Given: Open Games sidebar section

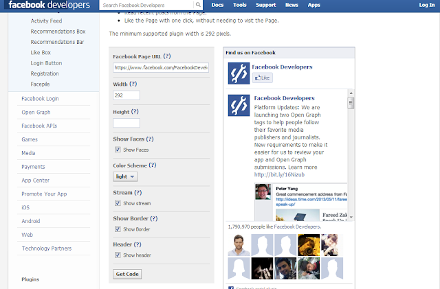Looking at the screenshot, I should [x=30, y=139].
